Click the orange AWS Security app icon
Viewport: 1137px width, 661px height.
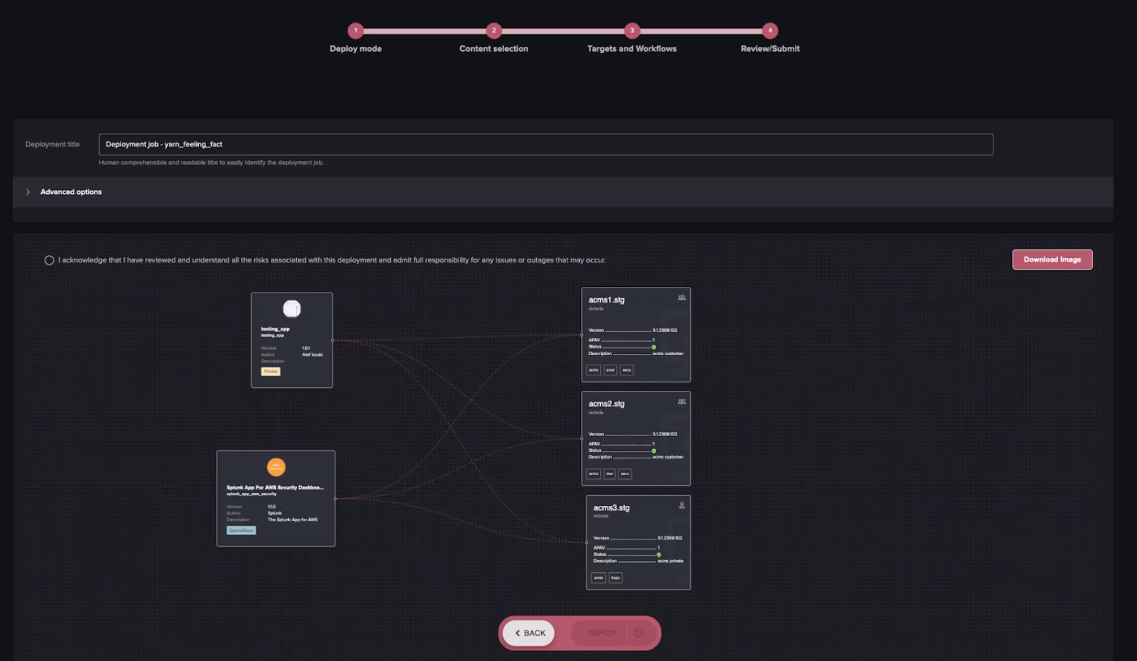[276, 467]
